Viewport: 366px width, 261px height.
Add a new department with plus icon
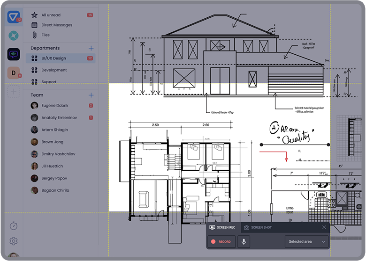(91, 48)
